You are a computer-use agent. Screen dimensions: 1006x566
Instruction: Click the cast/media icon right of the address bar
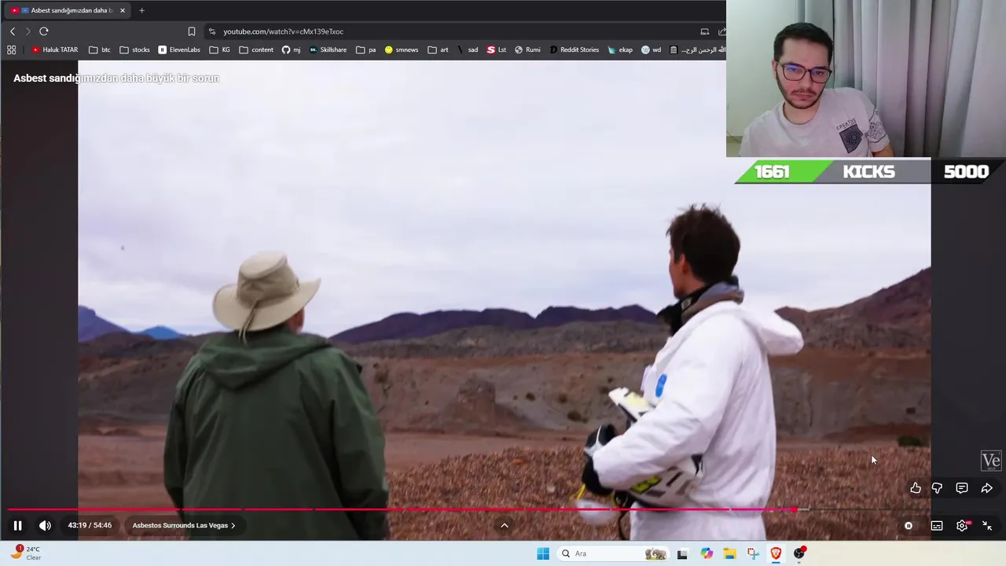pyautogui.click(x=705, y=31)
